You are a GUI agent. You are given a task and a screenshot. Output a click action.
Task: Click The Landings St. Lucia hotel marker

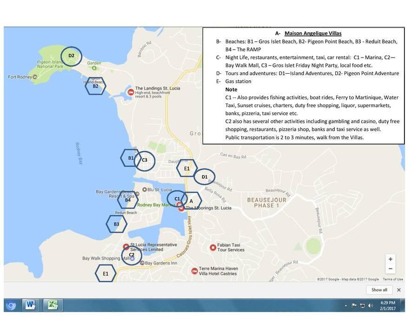click(131, 92)
